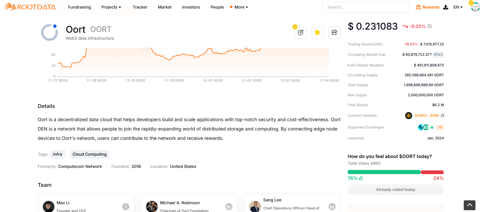Screen dimensions: 484x212
Task: Open Michael A. Robinson's LinkedIn icon
Action: pyautogui.click(x=229, y=207)
